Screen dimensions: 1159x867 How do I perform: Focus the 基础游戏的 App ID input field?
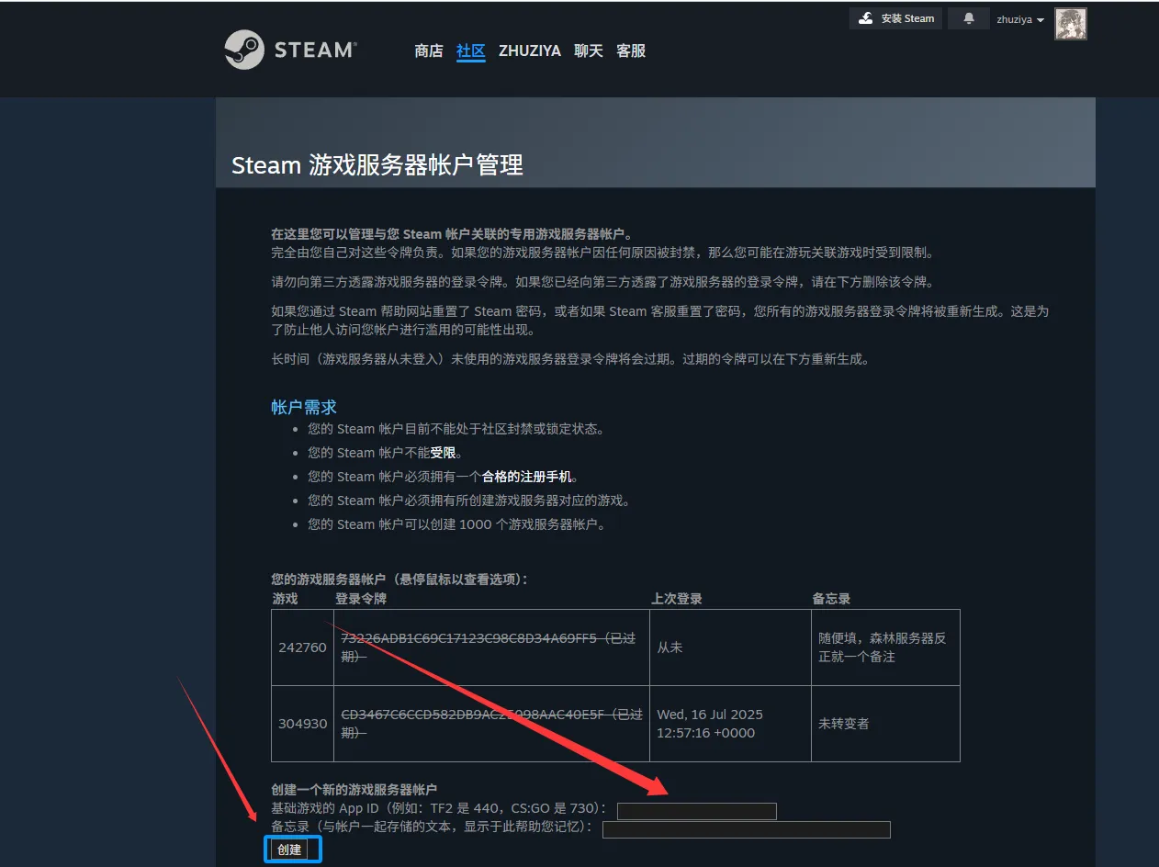pos(696,811)
